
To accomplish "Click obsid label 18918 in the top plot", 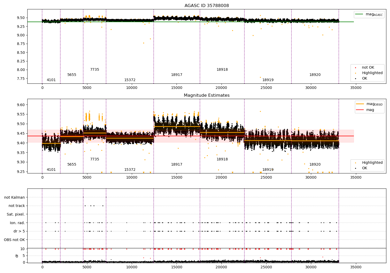I will point(222,70).
